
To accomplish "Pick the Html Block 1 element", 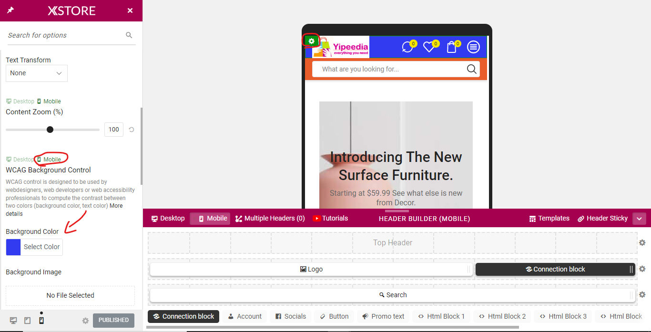I will pos(441,316).
